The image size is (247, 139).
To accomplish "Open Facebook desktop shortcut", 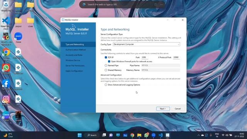I will point(6,84).
